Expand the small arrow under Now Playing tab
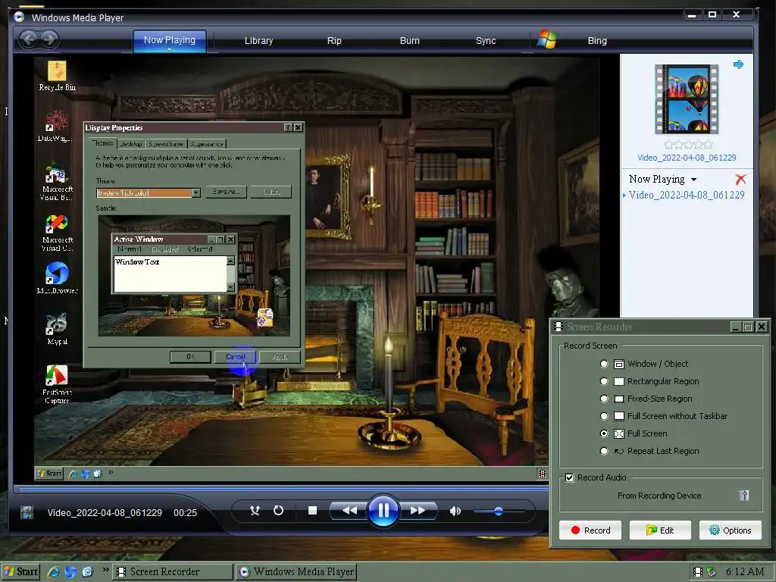Viewport: 776px width, 582px height. 169,50
